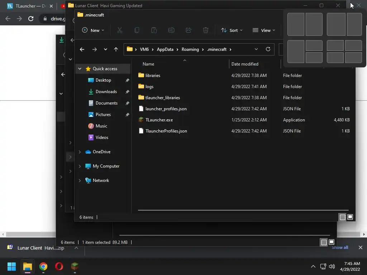Unpin Desktop using its pin icon
The width and height of the screenshot is (367, 275).
coord(127,80)
